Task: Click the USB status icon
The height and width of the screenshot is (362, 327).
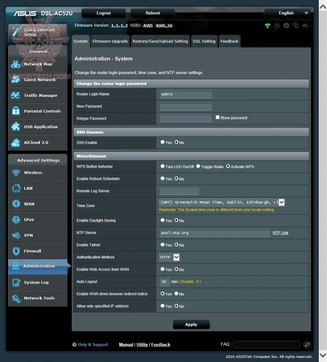Action: [305, 25]
